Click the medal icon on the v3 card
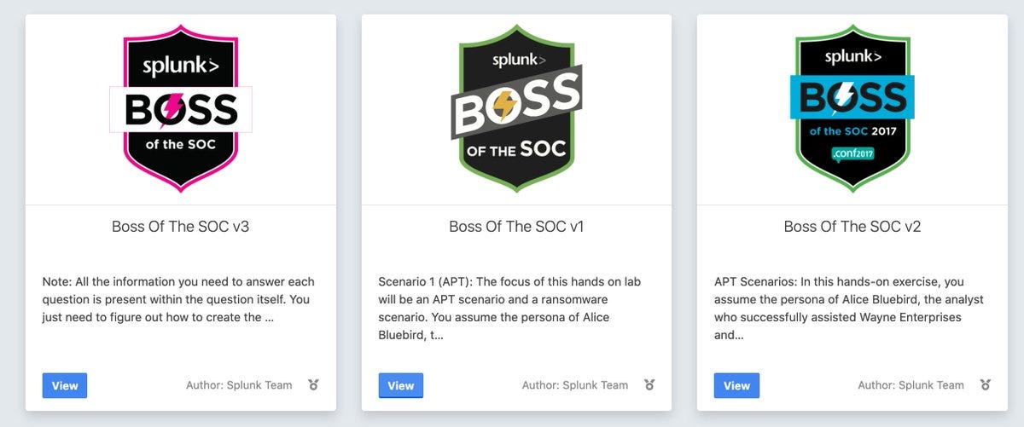The image size is (1024, 427). [x=313, y=385]
